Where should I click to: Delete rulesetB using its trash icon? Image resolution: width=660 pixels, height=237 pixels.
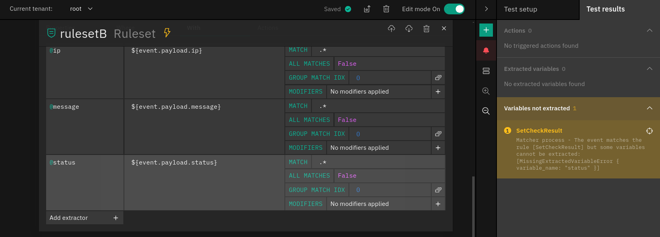[426, 29]
